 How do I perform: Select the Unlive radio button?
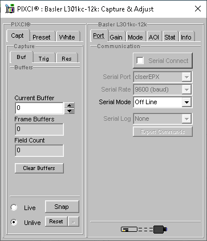point(14,222)
